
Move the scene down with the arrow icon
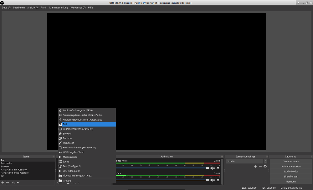click(18, 182)
